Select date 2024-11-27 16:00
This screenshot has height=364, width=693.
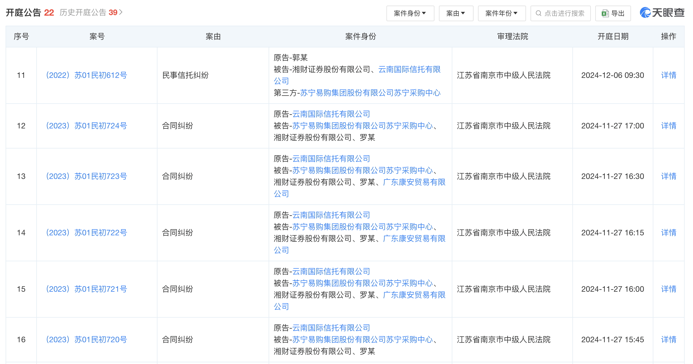tap(613, 289)
